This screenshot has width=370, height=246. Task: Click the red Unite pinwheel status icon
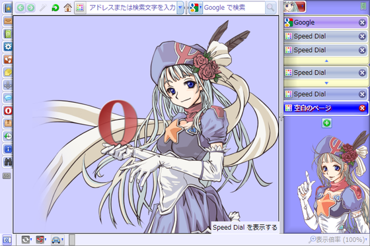click(x=40, y=239)
